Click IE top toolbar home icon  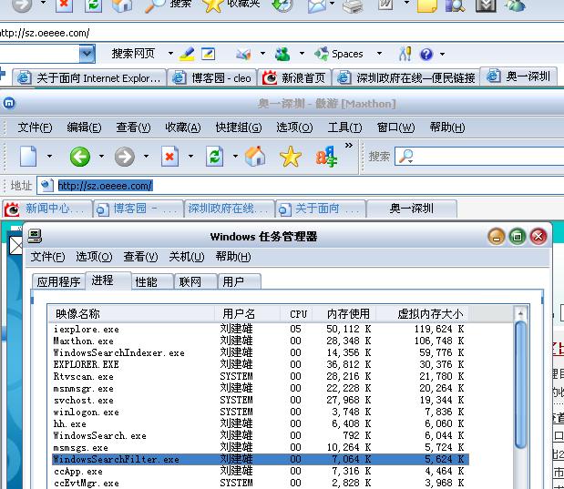121,5
